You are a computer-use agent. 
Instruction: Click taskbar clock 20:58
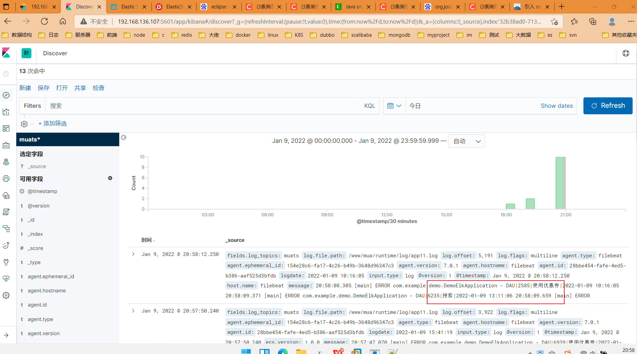pos(629,350)
